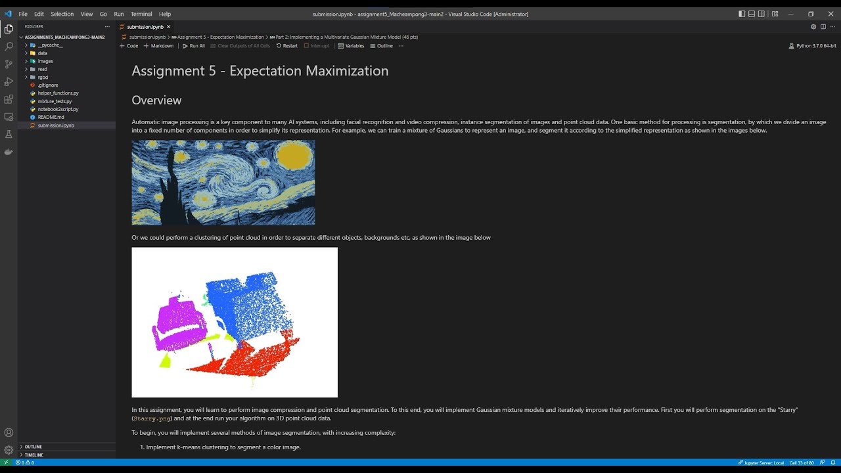Open the Run menu
The image size is (841, 473).
(x=118, y=14)
